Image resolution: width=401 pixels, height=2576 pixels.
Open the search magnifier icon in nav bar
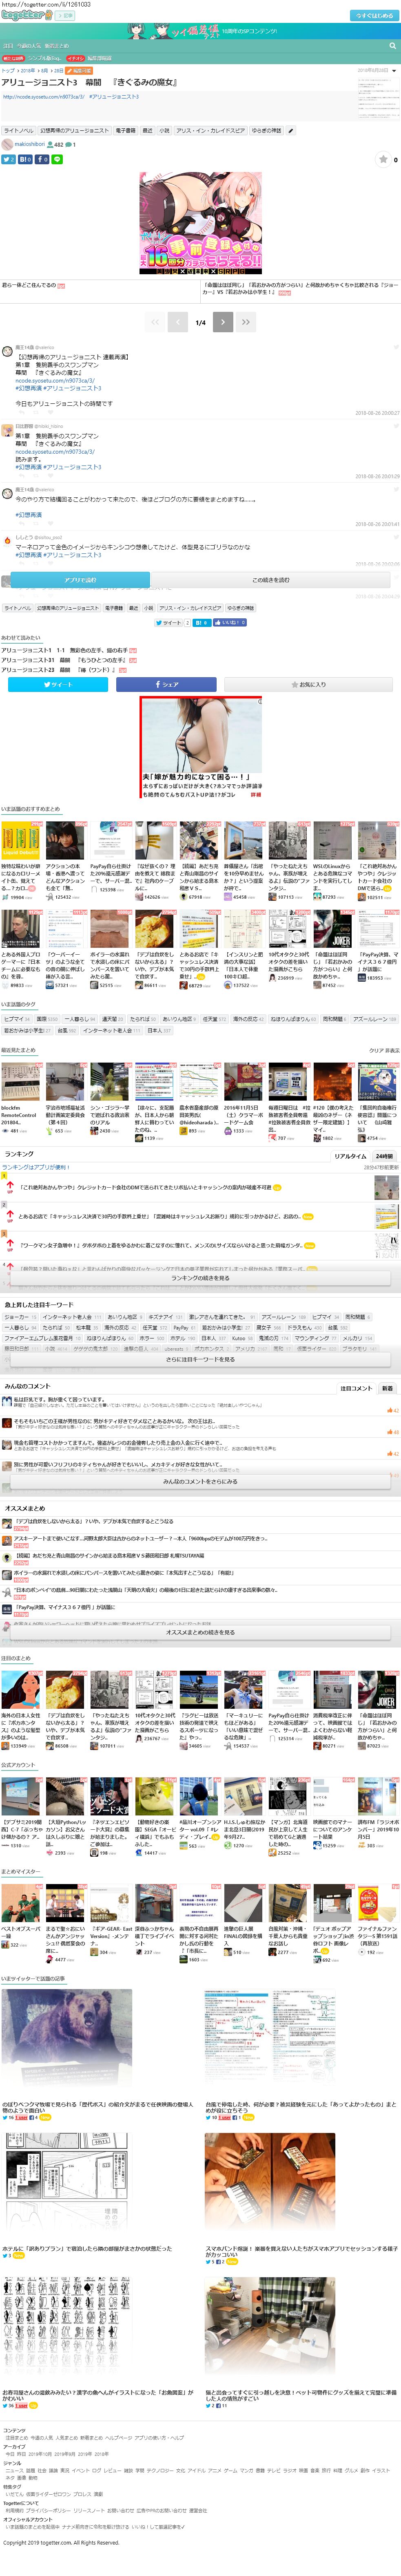pos(392,46)
